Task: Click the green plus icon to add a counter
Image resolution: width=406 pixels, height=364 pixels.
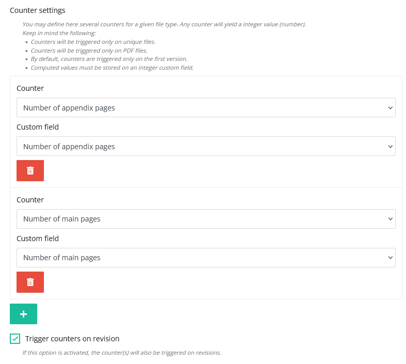Action: tap(23, 314)
